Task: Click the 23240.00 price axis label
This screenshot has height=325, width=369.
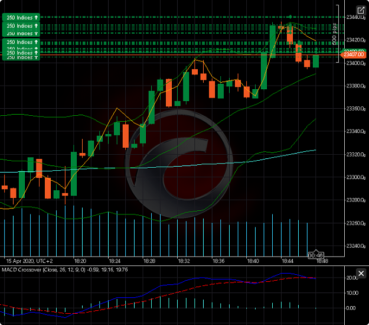Action: pyautogui.click(x=355, y=246)
